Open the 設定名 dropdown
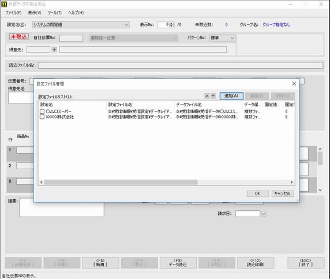The width and height of the screenshot is (330, 279). 126,25
